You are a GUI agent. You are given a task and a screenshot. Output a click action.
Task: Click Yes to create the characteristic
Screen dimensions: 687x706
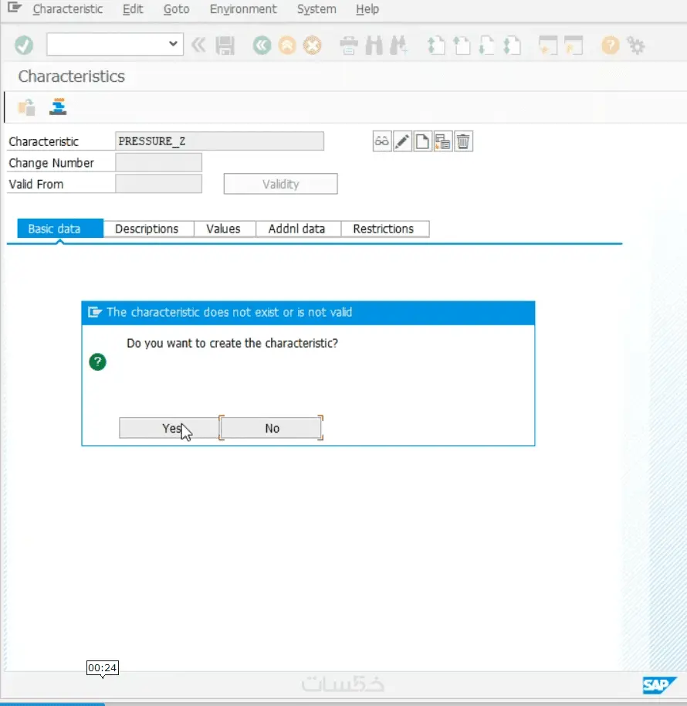tap(168, 427)
